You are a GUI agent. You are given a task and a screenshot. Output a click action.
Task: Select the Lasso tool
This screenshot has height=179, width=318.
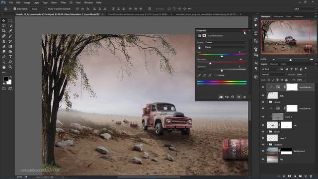click(4, 26)
